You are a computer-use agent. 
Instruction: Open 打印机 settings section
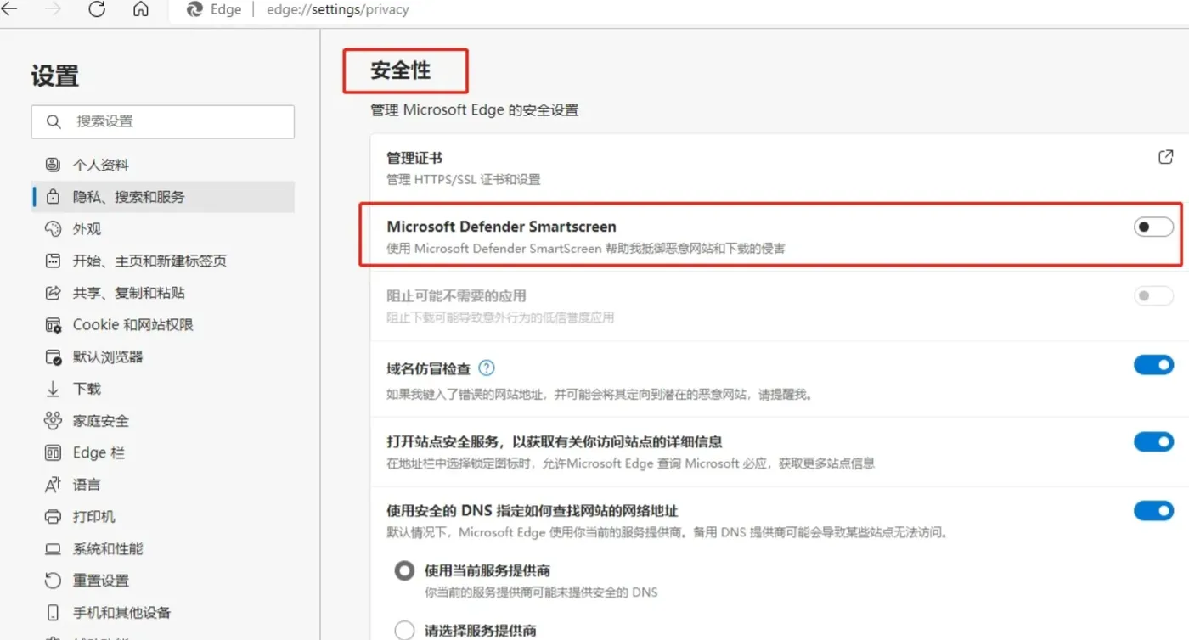(x=163, y=517)
